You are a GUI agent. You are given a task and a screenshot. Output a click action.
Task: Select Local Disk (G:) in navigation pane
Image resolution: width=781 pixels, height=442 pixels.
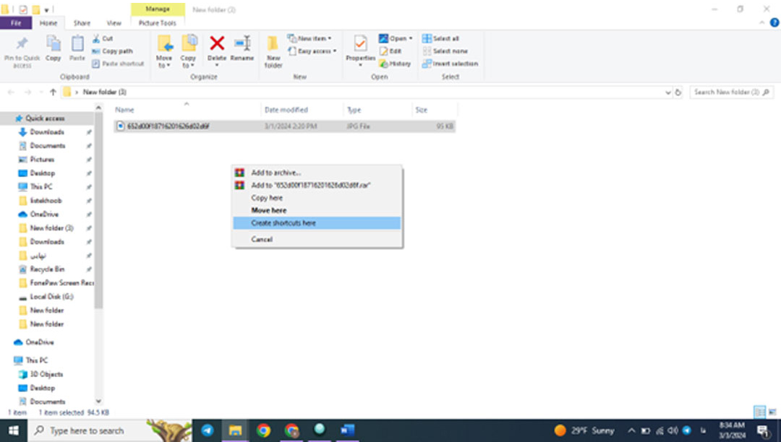[x=51, y=296]
